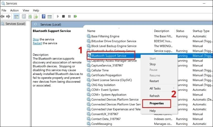This screenshot has width=213, height=127.
Task: Click 'BDESVC hos...' description cell
Action: click(163, 41)
